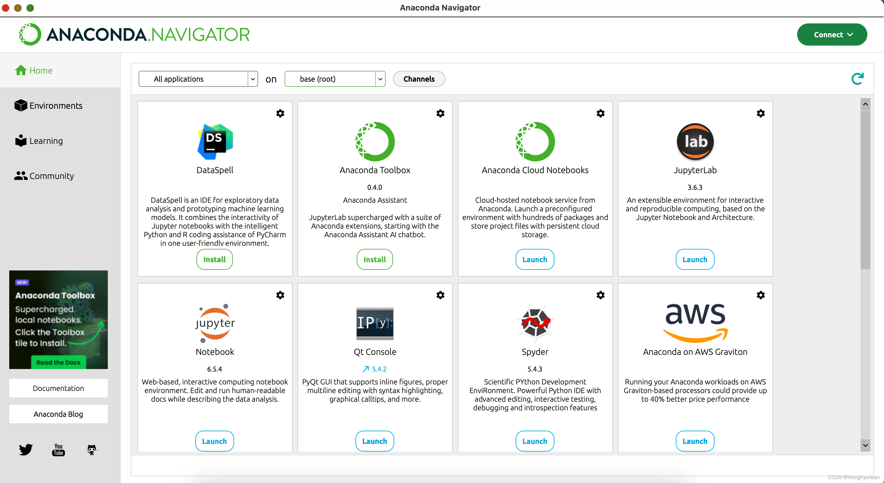Open gear menu on AWS Graviton tile
The height and width of the screenshot is (483, 884).
pyautogui.click(x=761, y=295)
